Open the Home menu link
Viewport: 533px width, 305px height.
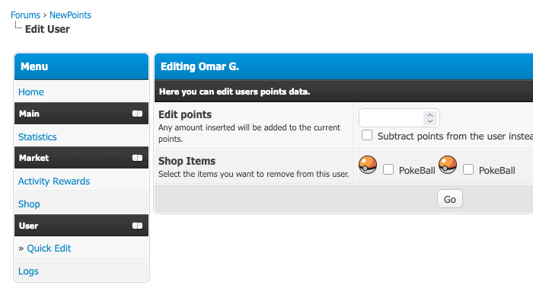pyautogui.click(x=31, y=91)
